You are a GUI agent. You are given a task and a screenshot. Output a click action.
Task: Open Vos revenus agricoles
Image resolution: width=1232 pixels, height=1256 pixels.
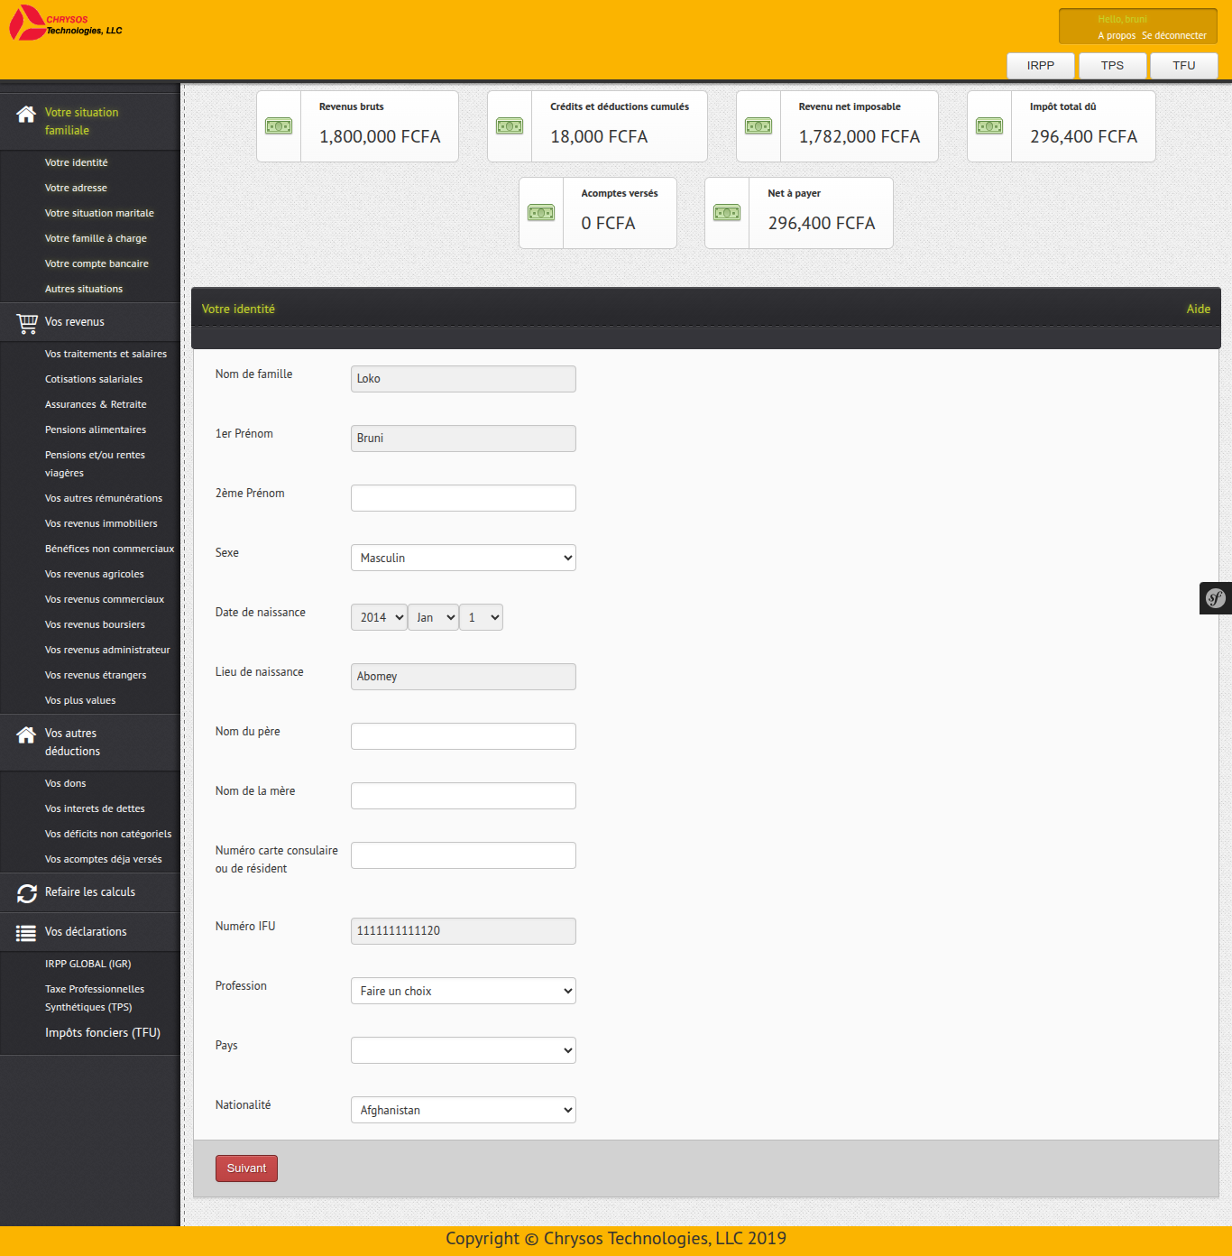tap(95, 574)
